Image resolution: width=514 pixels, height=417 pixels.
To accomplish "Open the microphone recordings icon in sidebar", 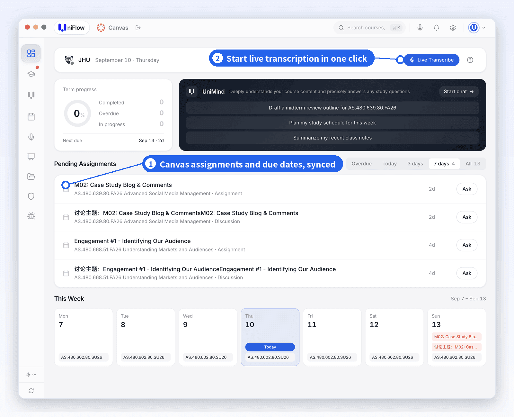I will tap(31, 137).
